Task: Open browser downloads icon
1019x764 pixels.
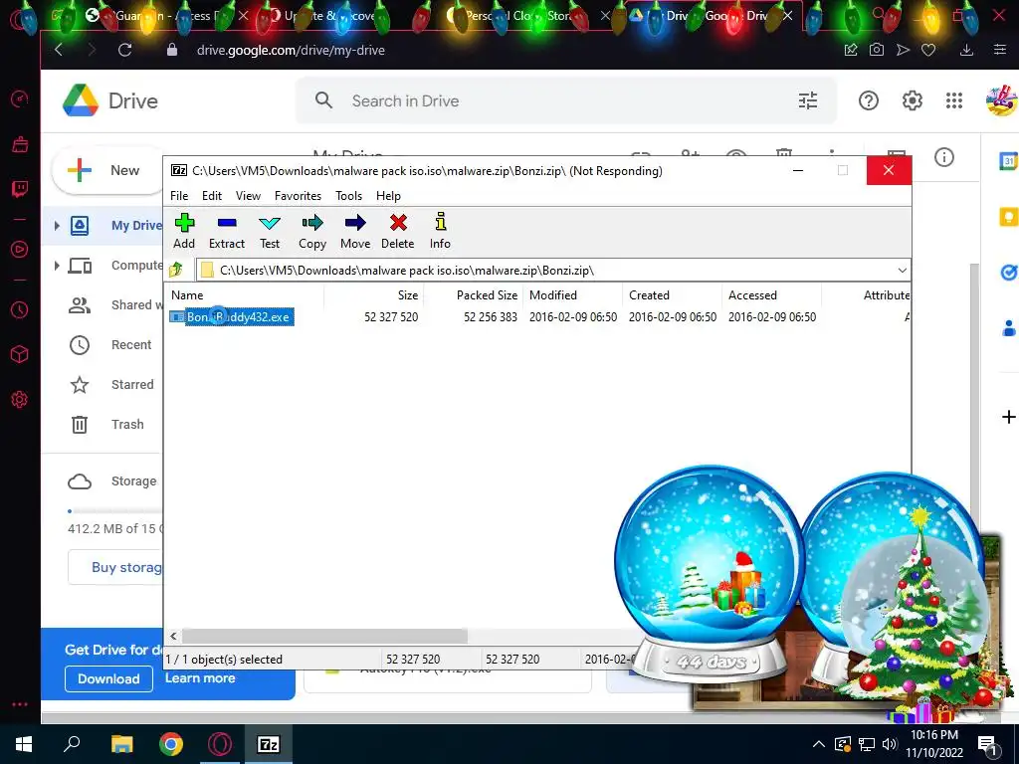Action: coord(966,50)
